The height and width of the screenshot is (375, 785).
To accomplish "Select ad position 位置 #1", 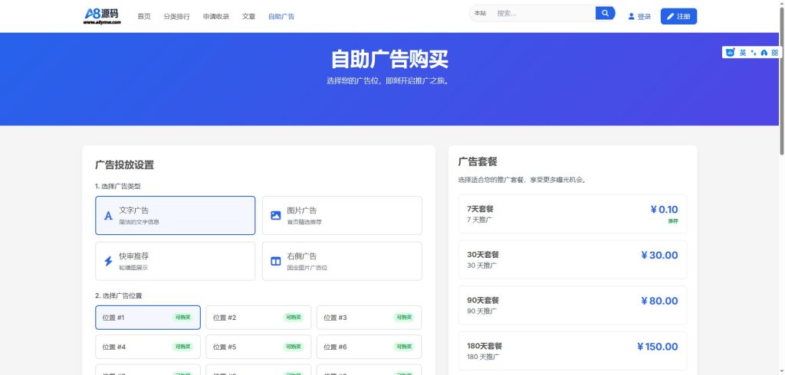I will 148,318.
